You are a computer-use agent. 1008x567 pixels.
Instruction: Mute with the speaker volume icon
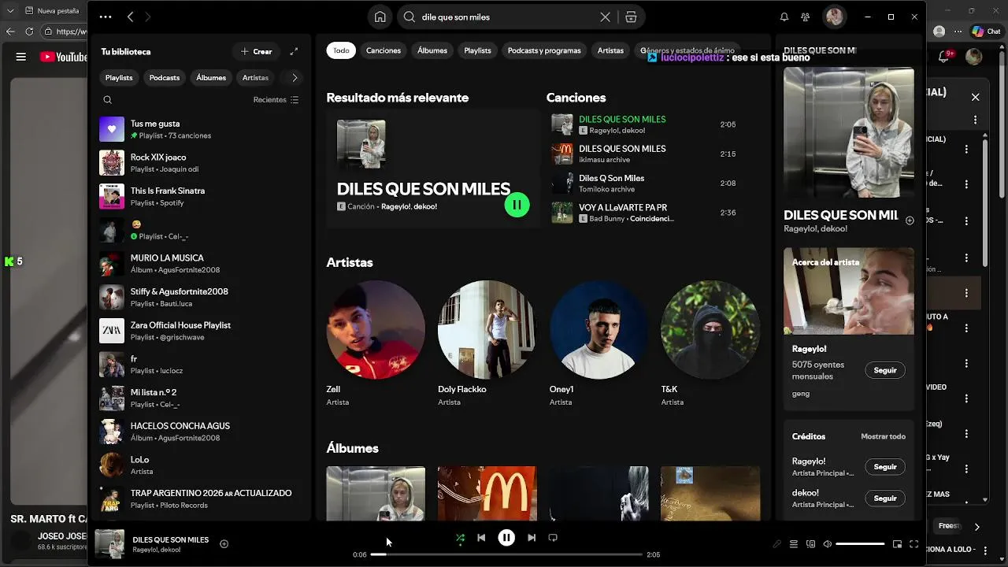tap(828, 544)
